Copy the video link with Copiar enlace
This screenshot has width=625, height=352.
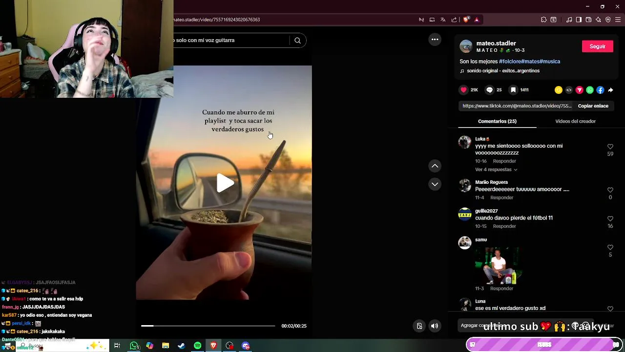pos(593,106)
